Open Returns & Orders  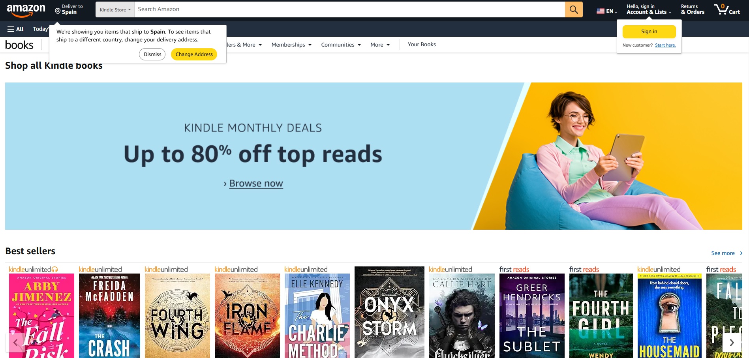pyautogui.click(x=693, y=9)
